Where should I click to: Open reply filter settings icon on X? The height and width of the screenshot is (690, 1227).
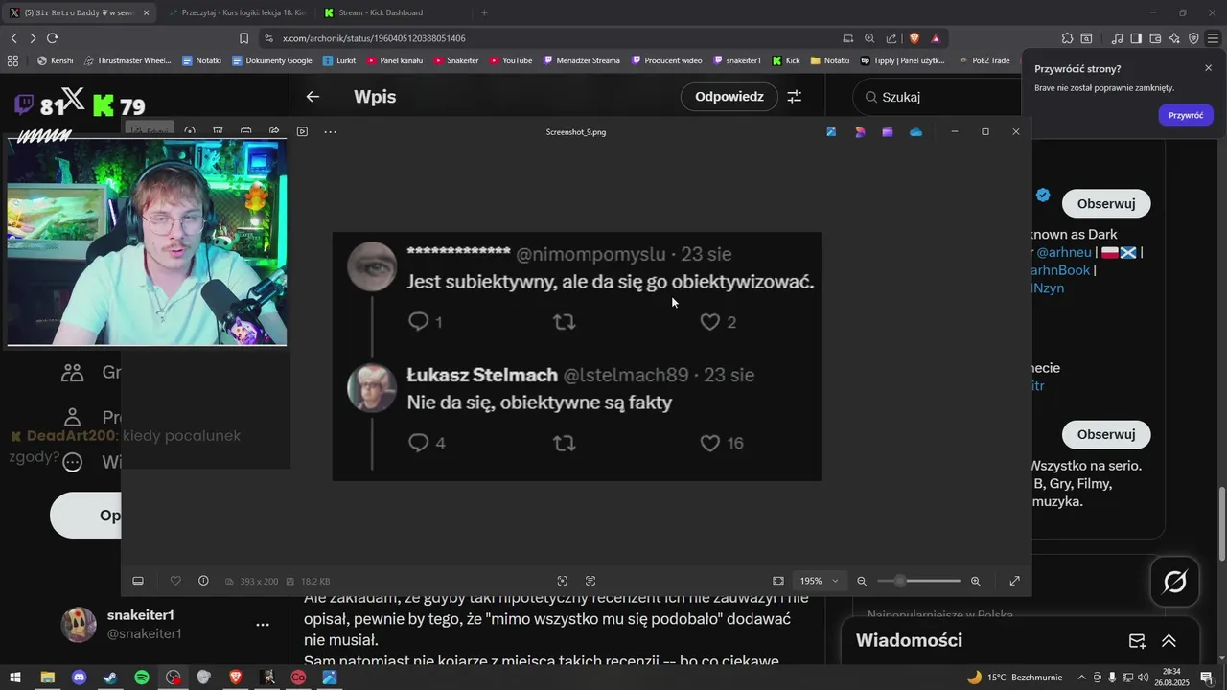tap(795, 97)
